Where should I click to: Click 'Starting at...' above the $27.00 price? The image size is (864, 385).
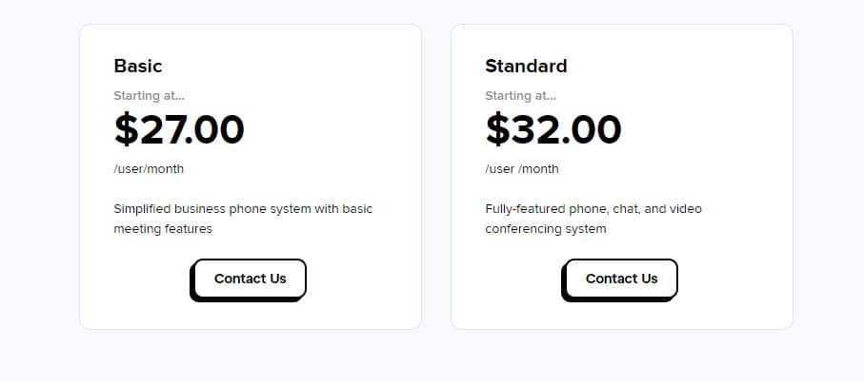150,96
